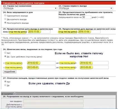Click the 'подробнее' button
Screen dimensions: 118x109
tap(10, 72)
